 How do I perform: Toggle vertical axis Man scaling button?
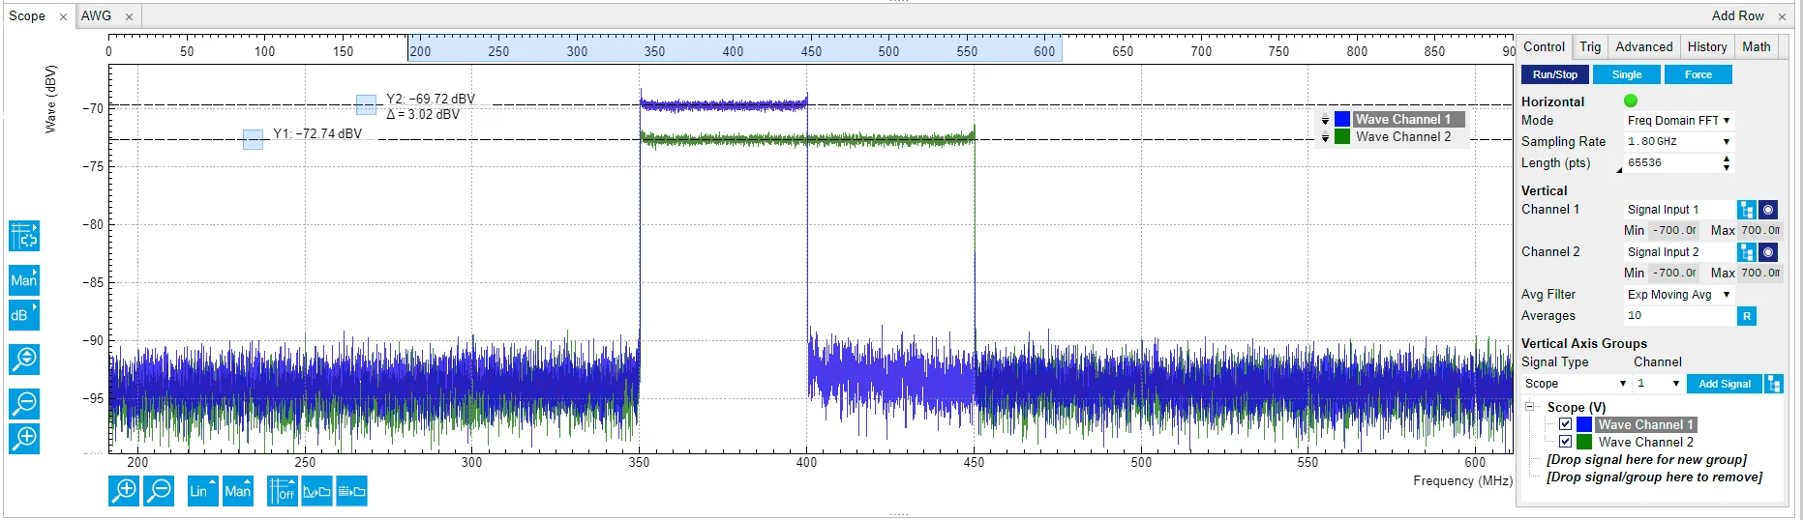click(x=24, y=280)
